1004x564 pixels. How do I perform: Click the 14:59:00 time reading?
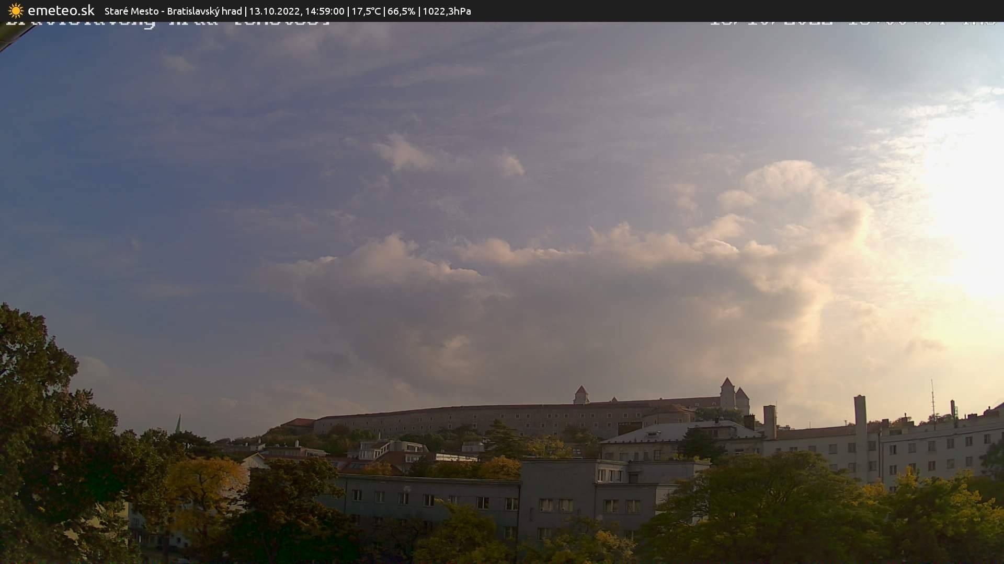[x=325, y=11]
